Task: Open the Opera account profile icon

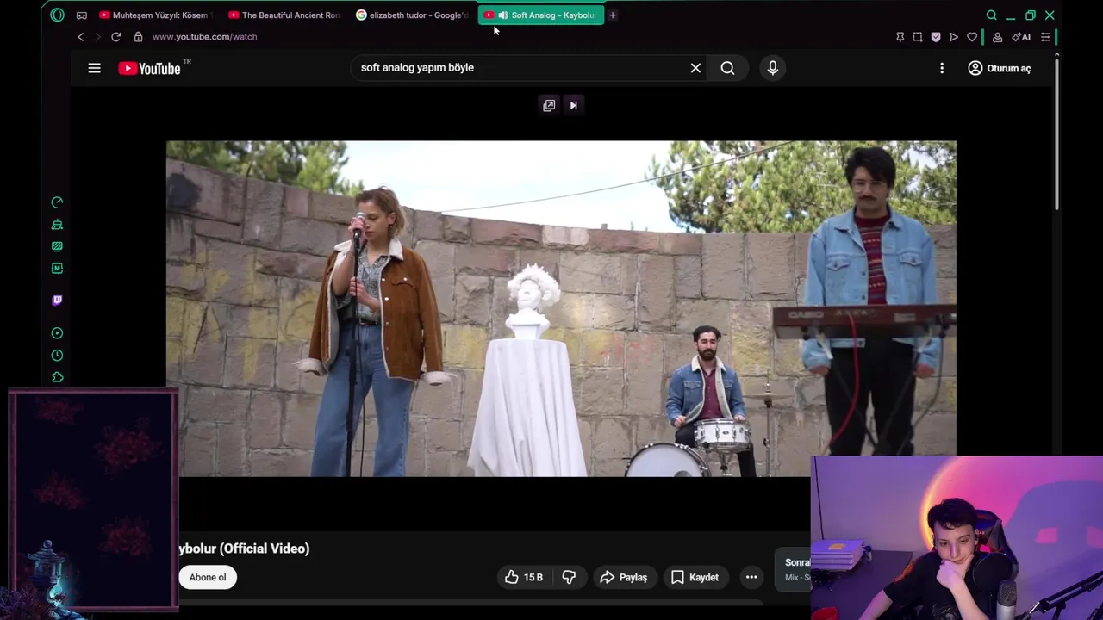Action: (x=997, y=37)
